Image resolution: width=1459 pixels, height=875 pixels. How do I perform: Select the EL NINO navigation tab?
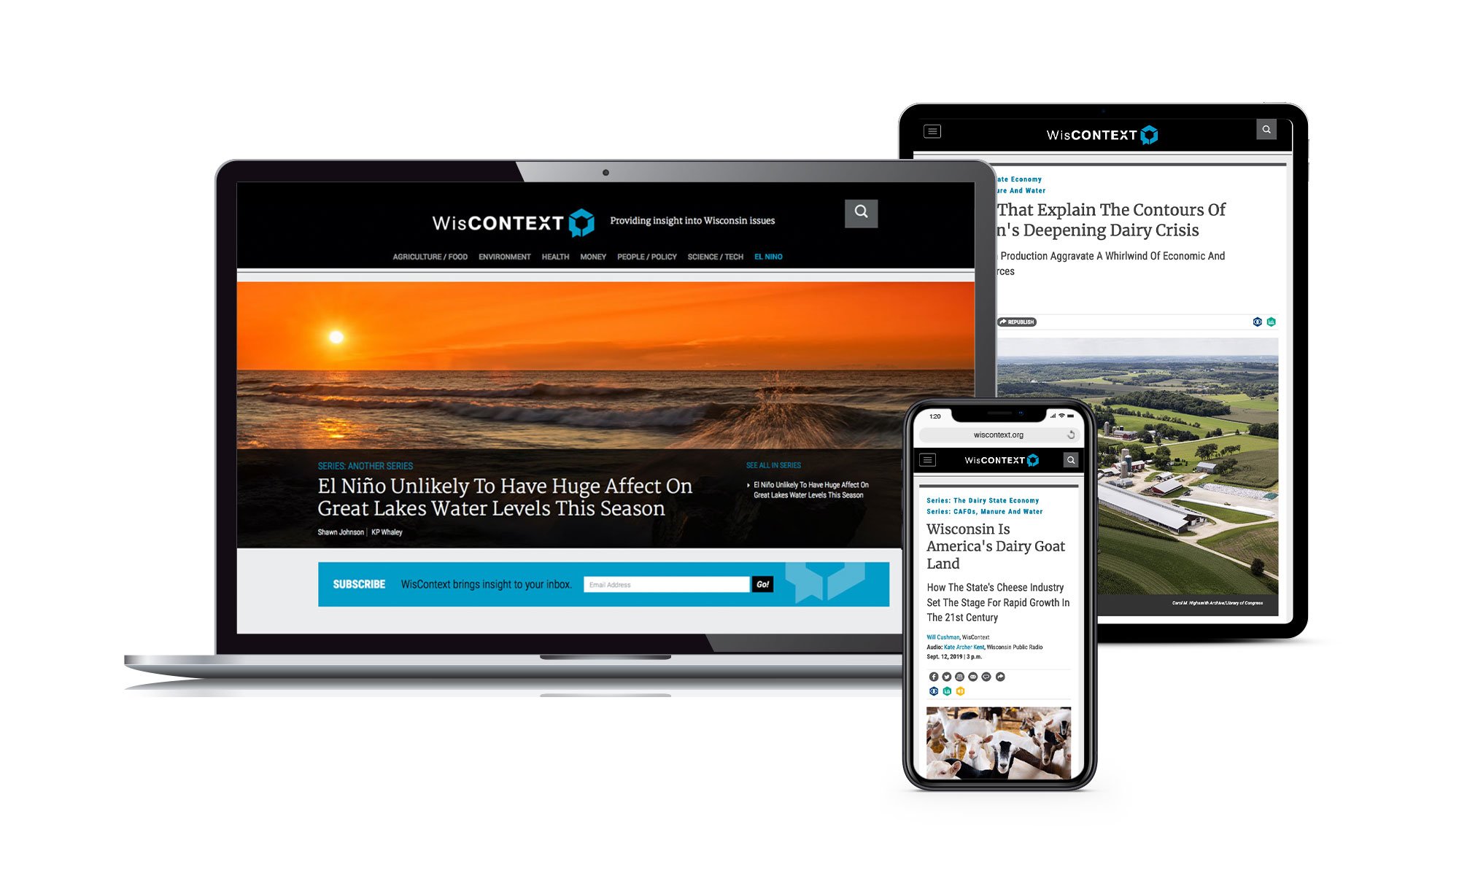[768, 256]
